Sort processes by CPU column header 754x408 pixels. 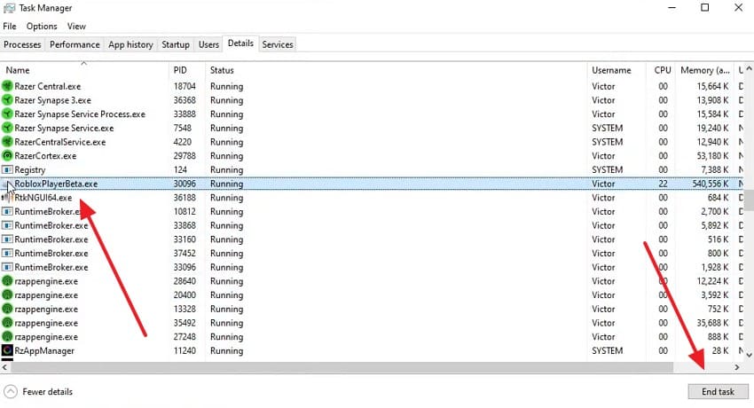[661, 70]
